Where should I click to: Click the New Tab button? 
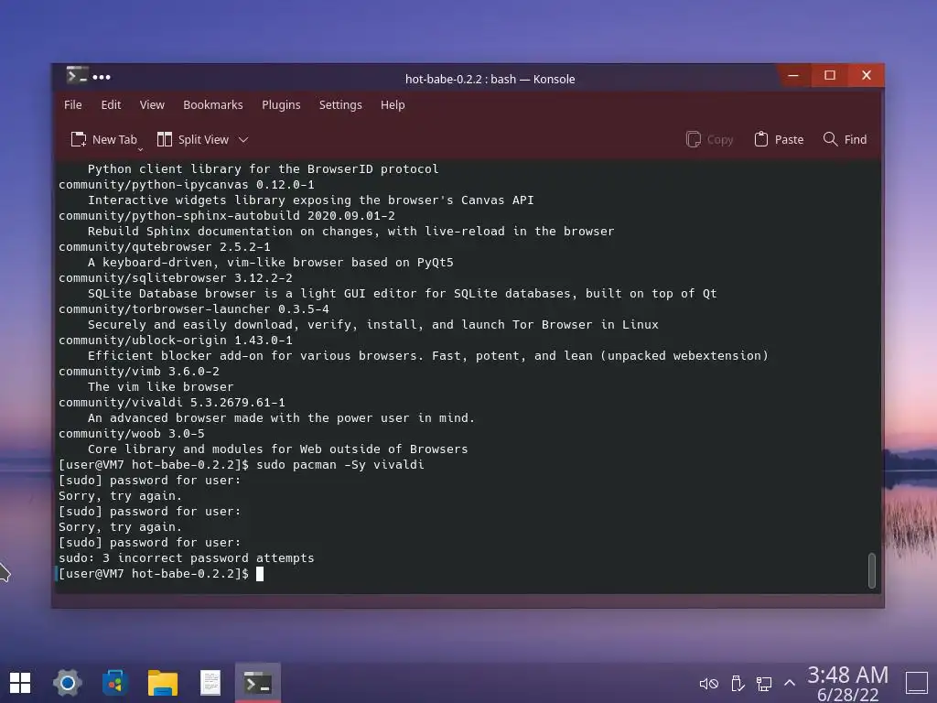(104, 139)
